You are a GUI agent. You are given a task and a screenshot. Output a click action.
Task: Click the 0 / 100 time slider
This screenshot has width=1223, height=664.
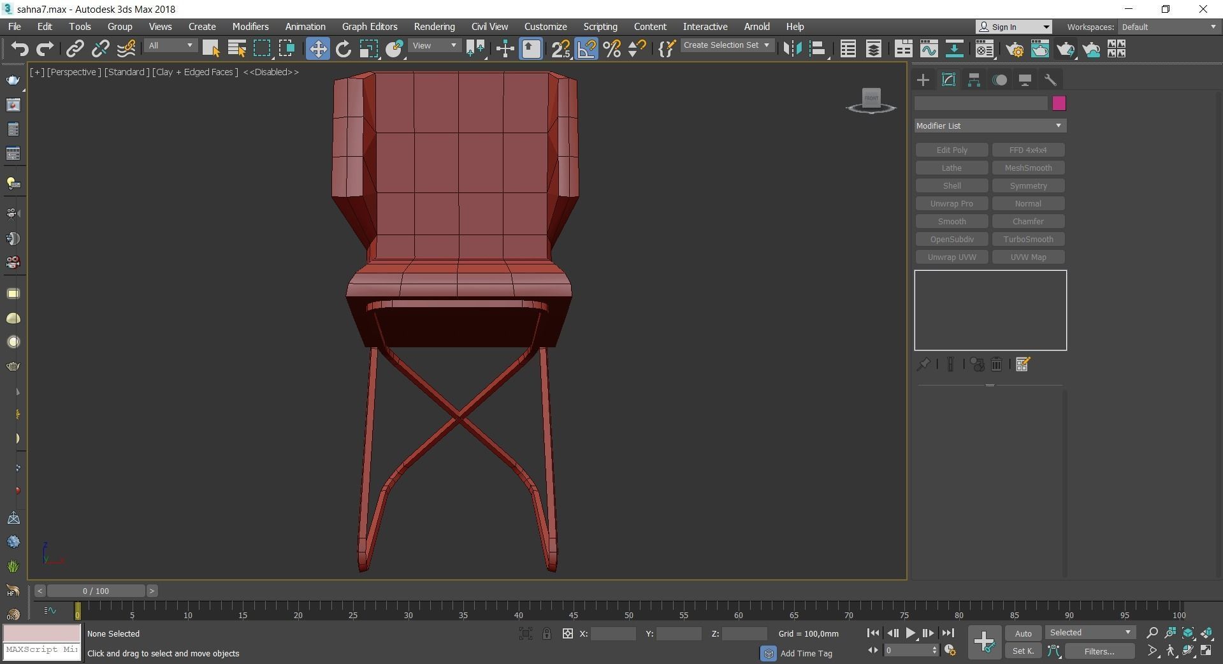(x=96, y=591)
